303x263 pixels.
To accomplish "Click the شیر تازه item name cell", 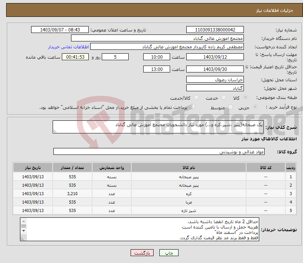I will 189,210.
